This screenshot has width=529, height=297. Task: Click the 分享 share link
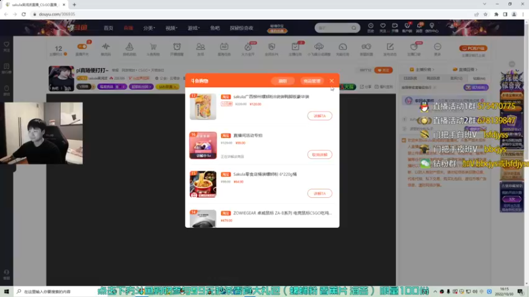pyautogui.click(x=366, y=87)
